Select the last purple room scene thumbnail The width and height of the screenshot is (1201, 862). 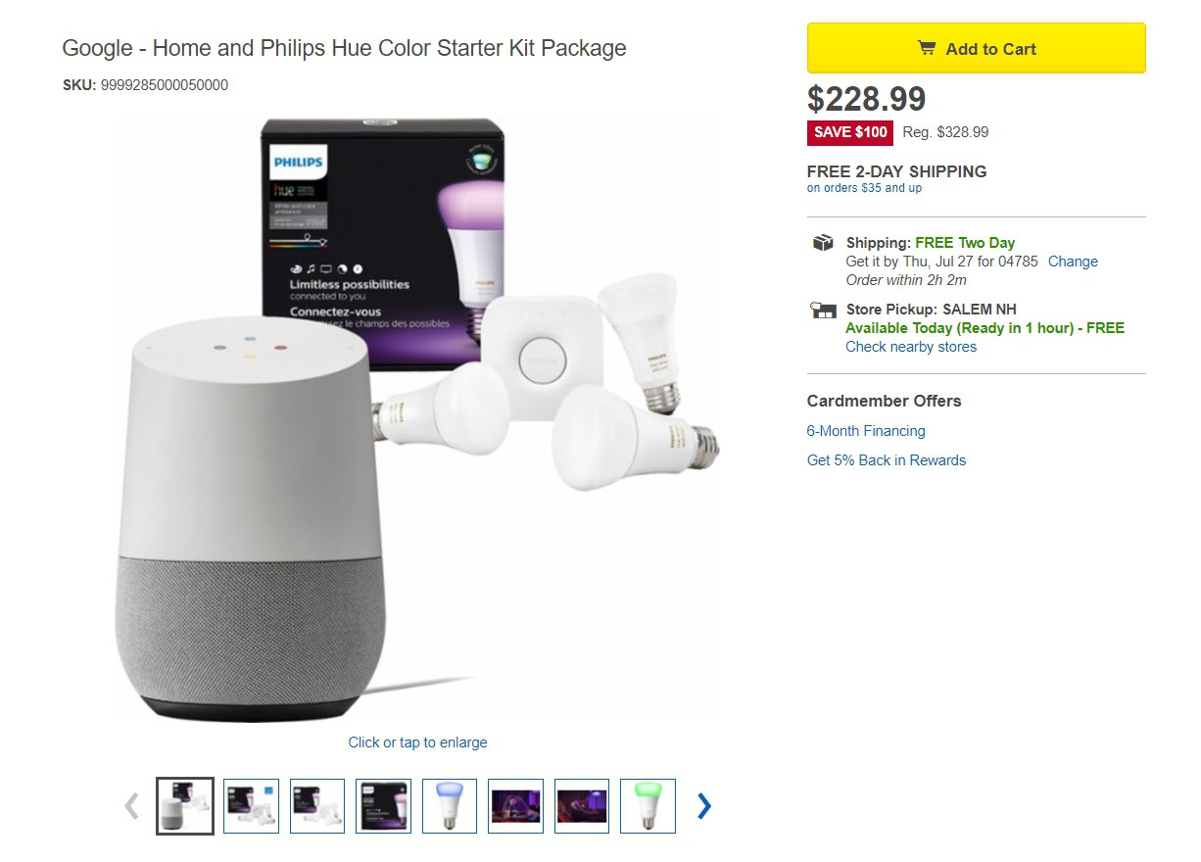pos(582,806)
